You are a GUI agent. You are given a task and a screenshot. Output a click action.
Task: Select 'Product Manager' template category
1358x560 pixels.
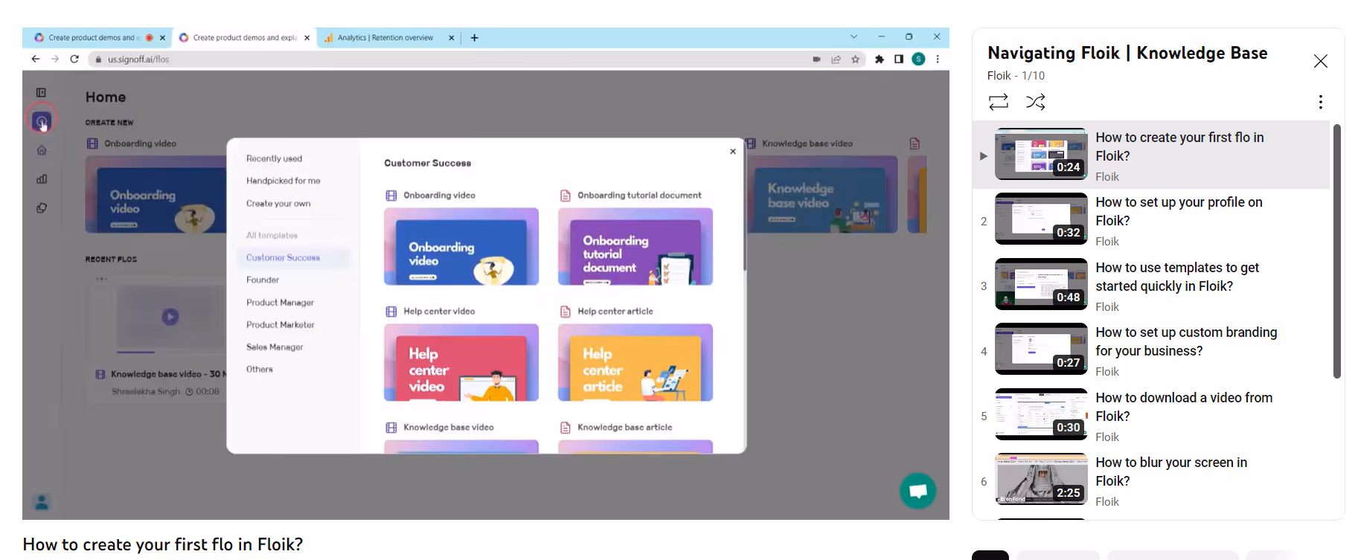pos(280,303)
